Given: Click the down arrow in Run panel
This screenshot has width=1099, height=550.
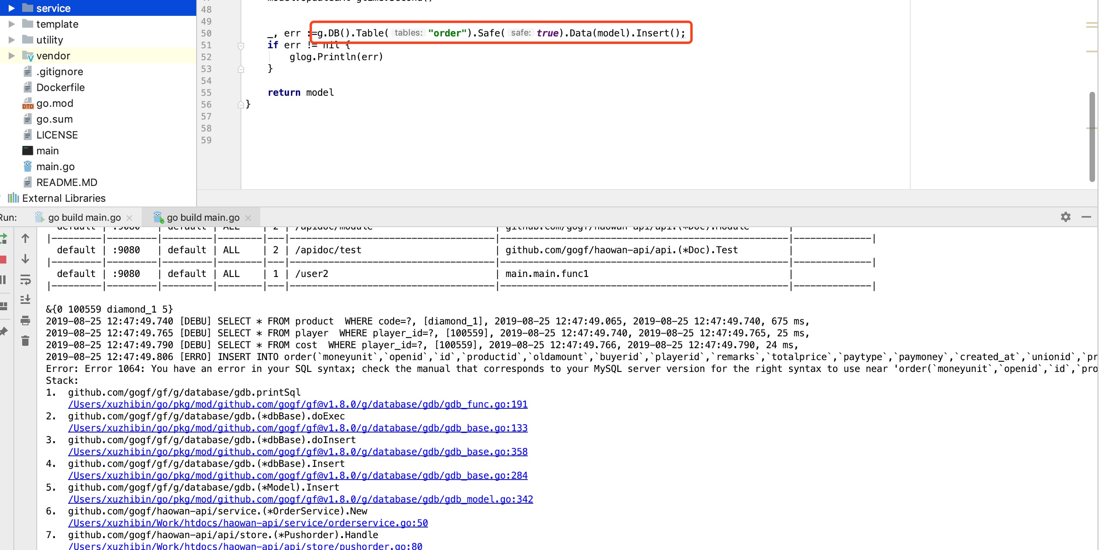Looking at the screenshot, I should 25,259.
